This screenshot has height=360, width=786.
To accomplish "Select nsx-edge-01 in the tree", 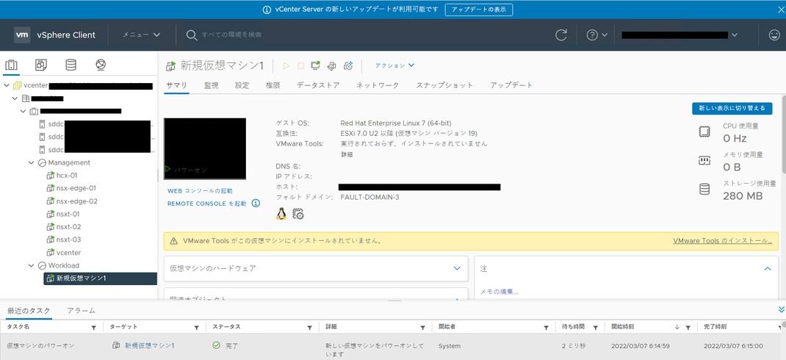I will tap(76, 189).
